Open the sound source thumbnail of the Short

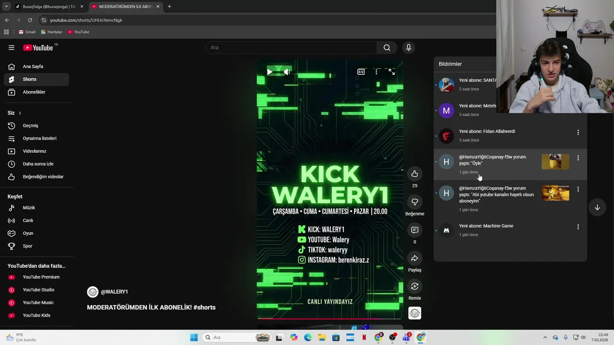click(414, 313)
